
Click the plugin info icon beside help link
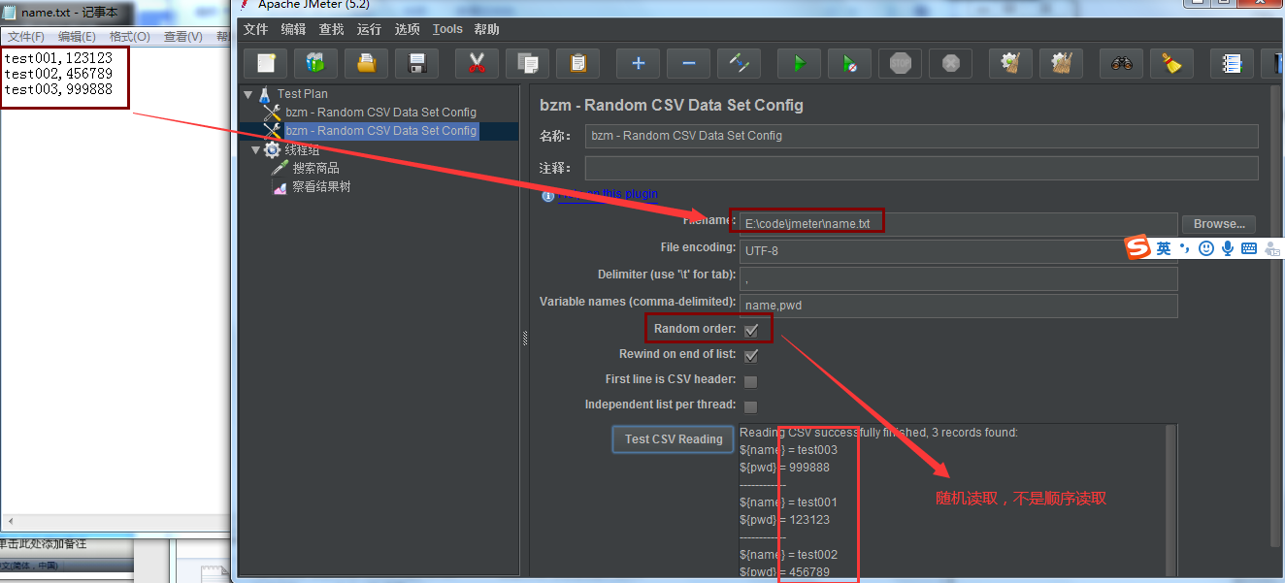click(x=547, y=195)
